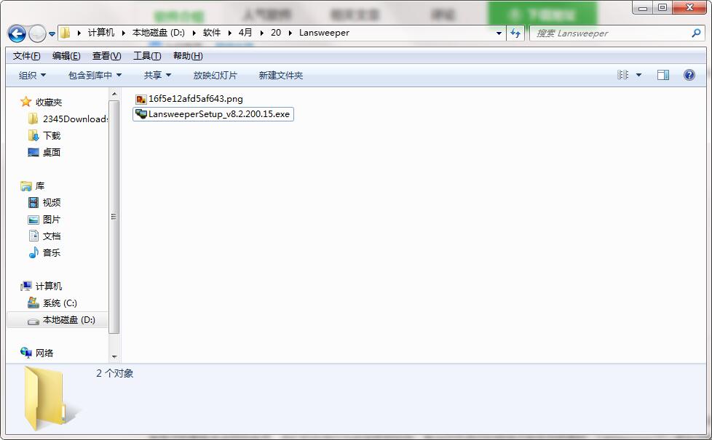Open the 工具(T) menu
Viewport: 712px width, 440px height.
pos(147,56)
